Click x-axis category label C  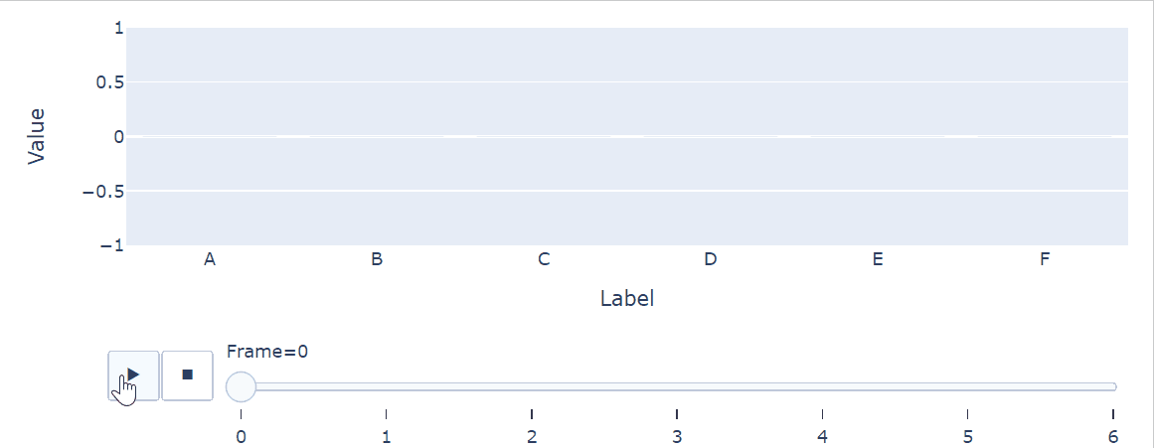click(x=544, y=260)
